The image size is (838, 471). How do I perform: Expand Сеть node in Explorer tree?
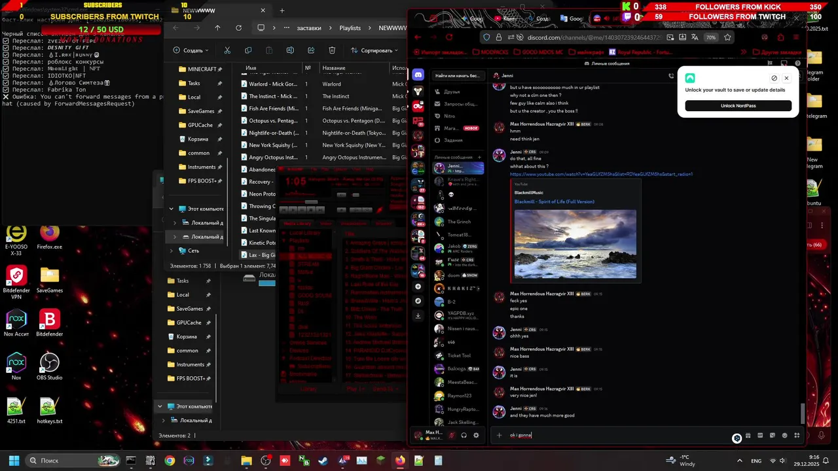[172, 251]
